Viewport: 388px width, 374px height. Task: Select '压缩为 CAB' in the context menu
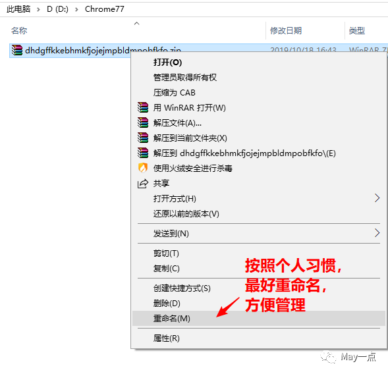tap(259, 92)
